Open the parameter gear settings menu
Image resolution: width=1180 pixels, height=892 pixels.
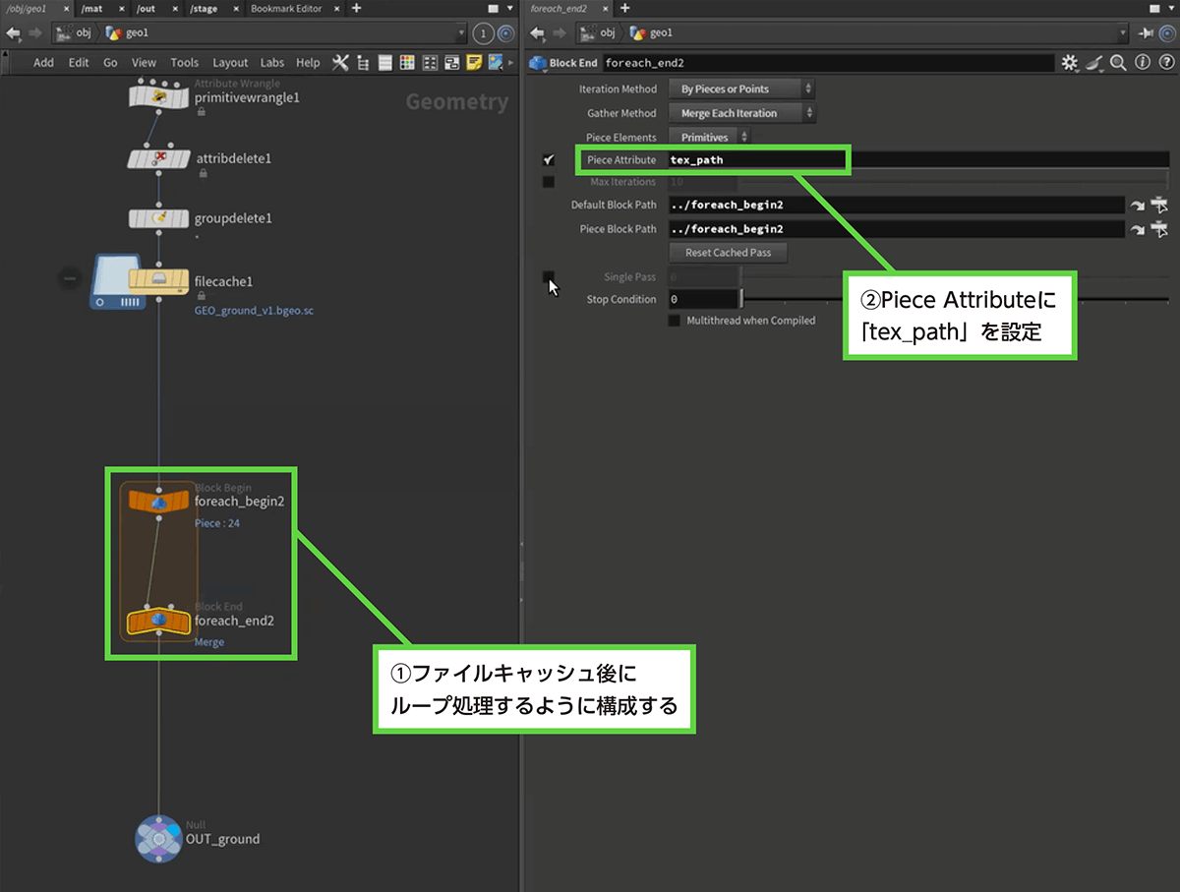coord(1071,63)
